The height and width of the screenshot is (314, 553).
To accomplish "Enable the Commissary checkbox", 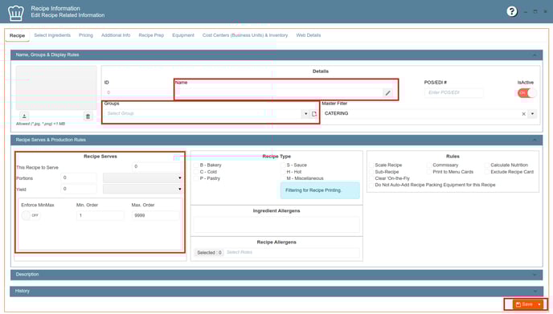I will [x=429, y=165].
